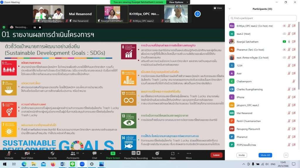Click Mute All participants
The width and height of the screenshot is (300, 168).
point(265,155)
